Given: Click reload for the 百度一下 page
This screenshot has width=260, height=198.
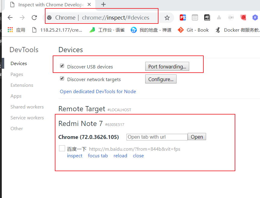Looking at the screenshot, I should click(x=121, y=156).
